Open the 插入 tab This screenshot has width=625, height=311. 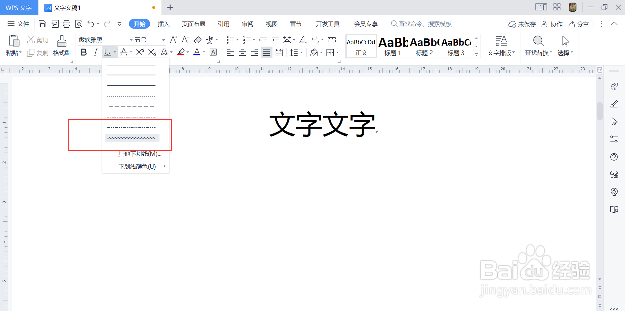(163, 24)
